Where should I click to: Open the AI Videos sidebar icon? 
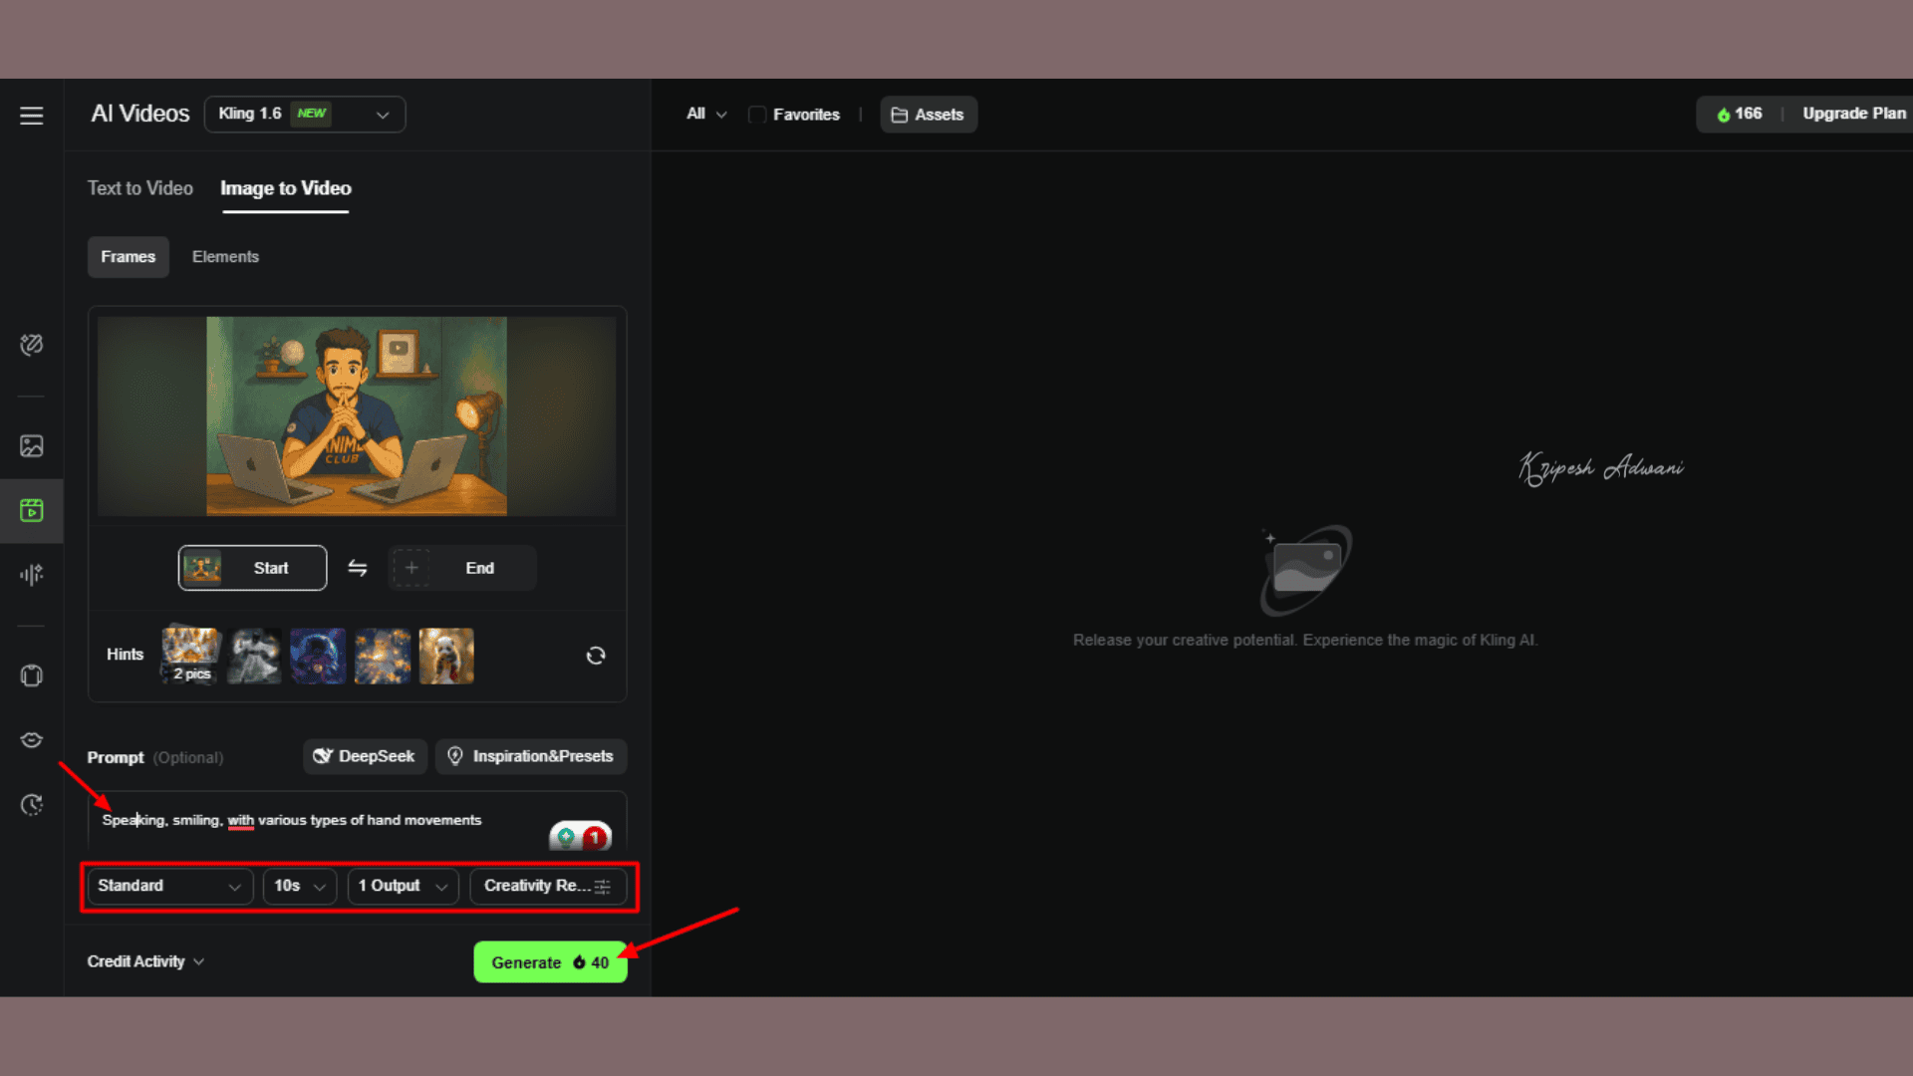32,511
